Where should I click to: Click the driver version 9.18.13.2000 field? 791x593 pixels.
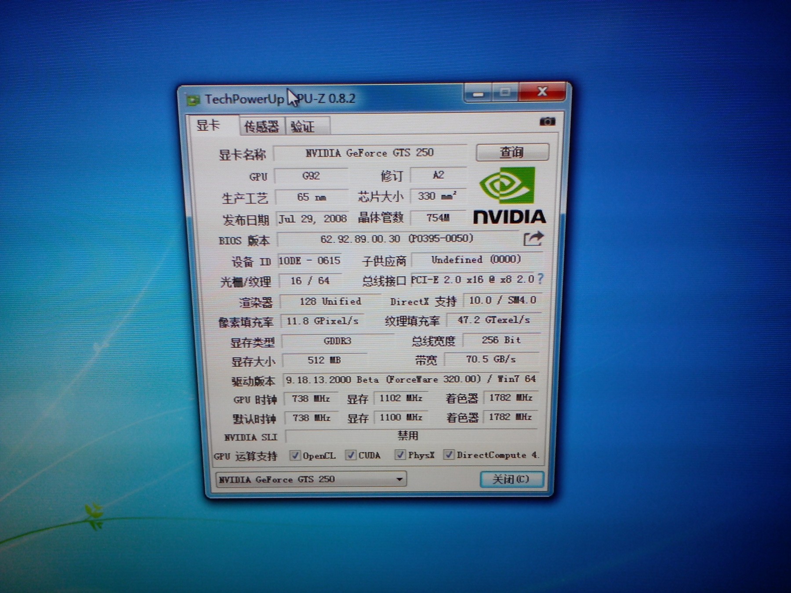coord(411,379)
